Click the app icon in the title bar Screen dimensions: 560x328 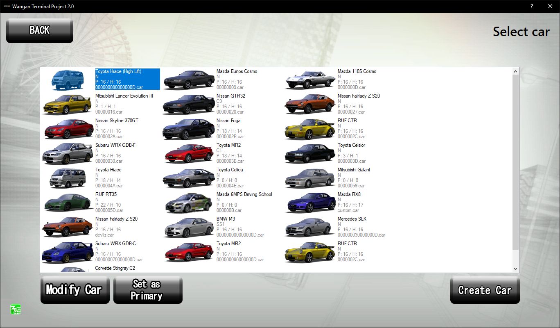click(x=7, y=7)
